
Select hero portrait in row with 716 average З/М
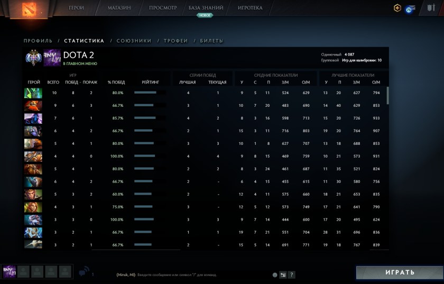coord(33,131)
